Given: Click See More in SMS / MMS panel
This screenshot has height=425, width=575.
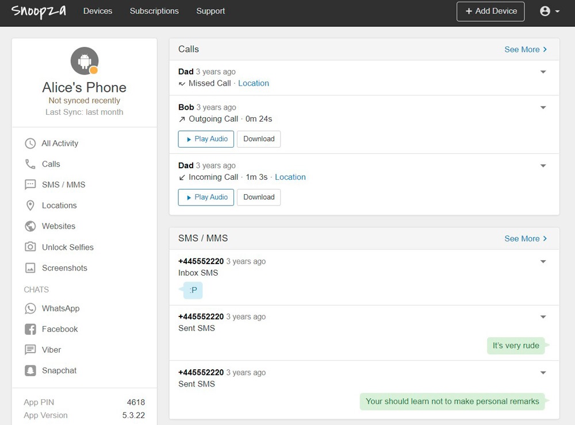Looking at the screenshot, I should 526,238.
